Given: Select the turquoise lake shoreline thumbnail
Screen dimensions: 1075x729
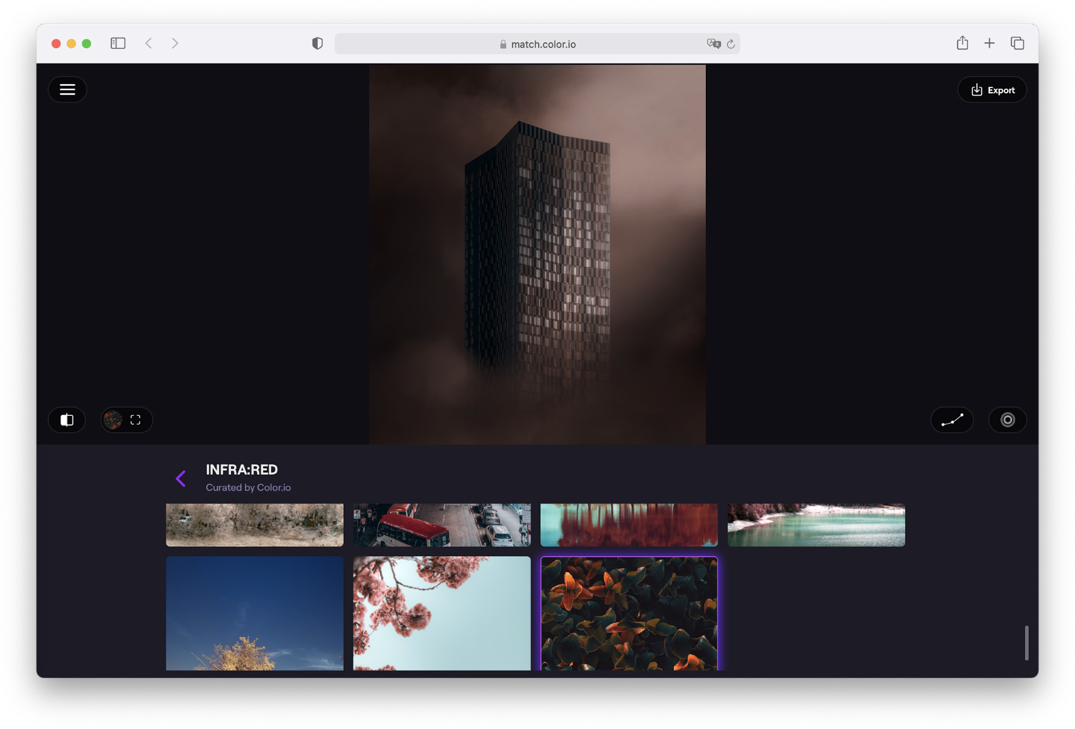Looking at the screenshot, I should click(x=816, y=525).
